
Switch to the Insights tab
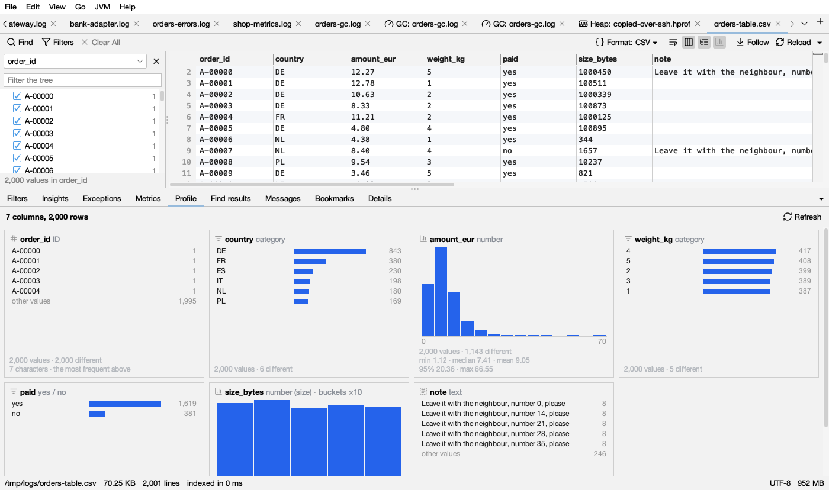point(55,198)
